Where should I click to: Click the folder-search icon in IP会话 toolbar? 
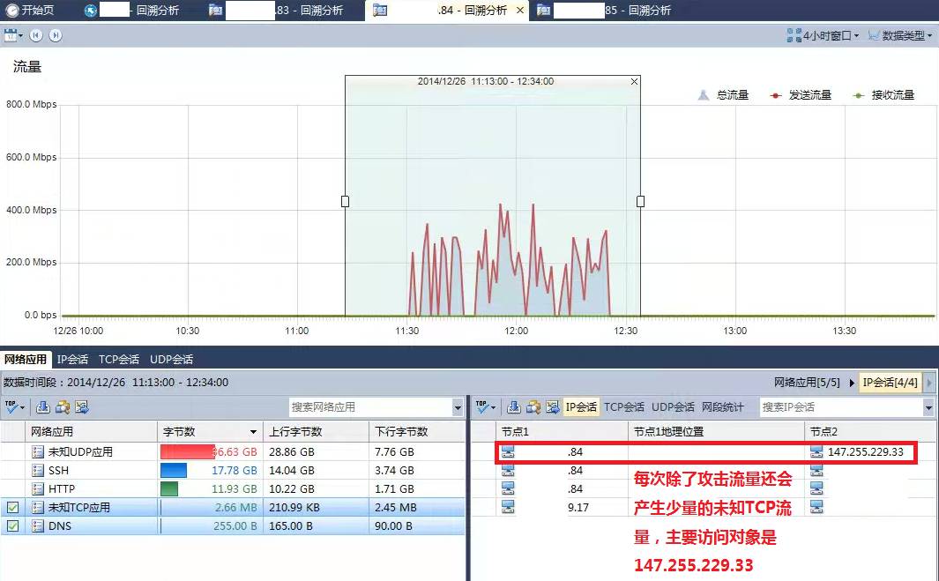point(533,407)
